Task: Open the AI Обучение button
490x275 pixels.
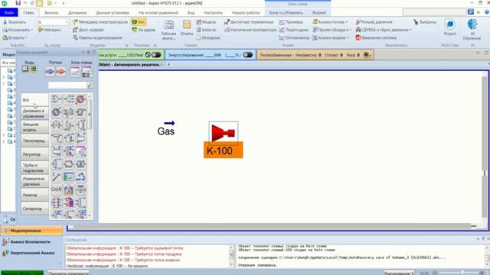Action: click(x=472, y=30)
